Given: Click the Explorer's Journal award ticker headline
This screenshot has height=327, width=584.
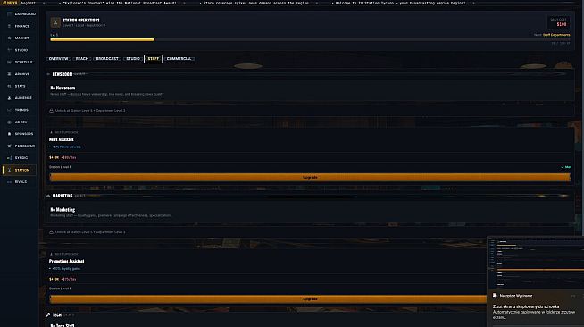Looking at the screenshot, I should 120,3.
